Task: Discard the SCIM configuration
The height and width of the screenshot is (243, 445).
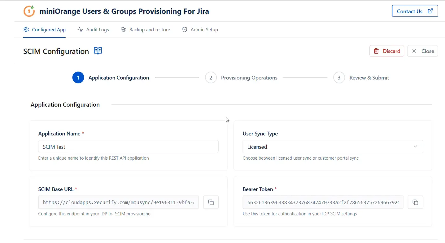Action: (387, 51)
